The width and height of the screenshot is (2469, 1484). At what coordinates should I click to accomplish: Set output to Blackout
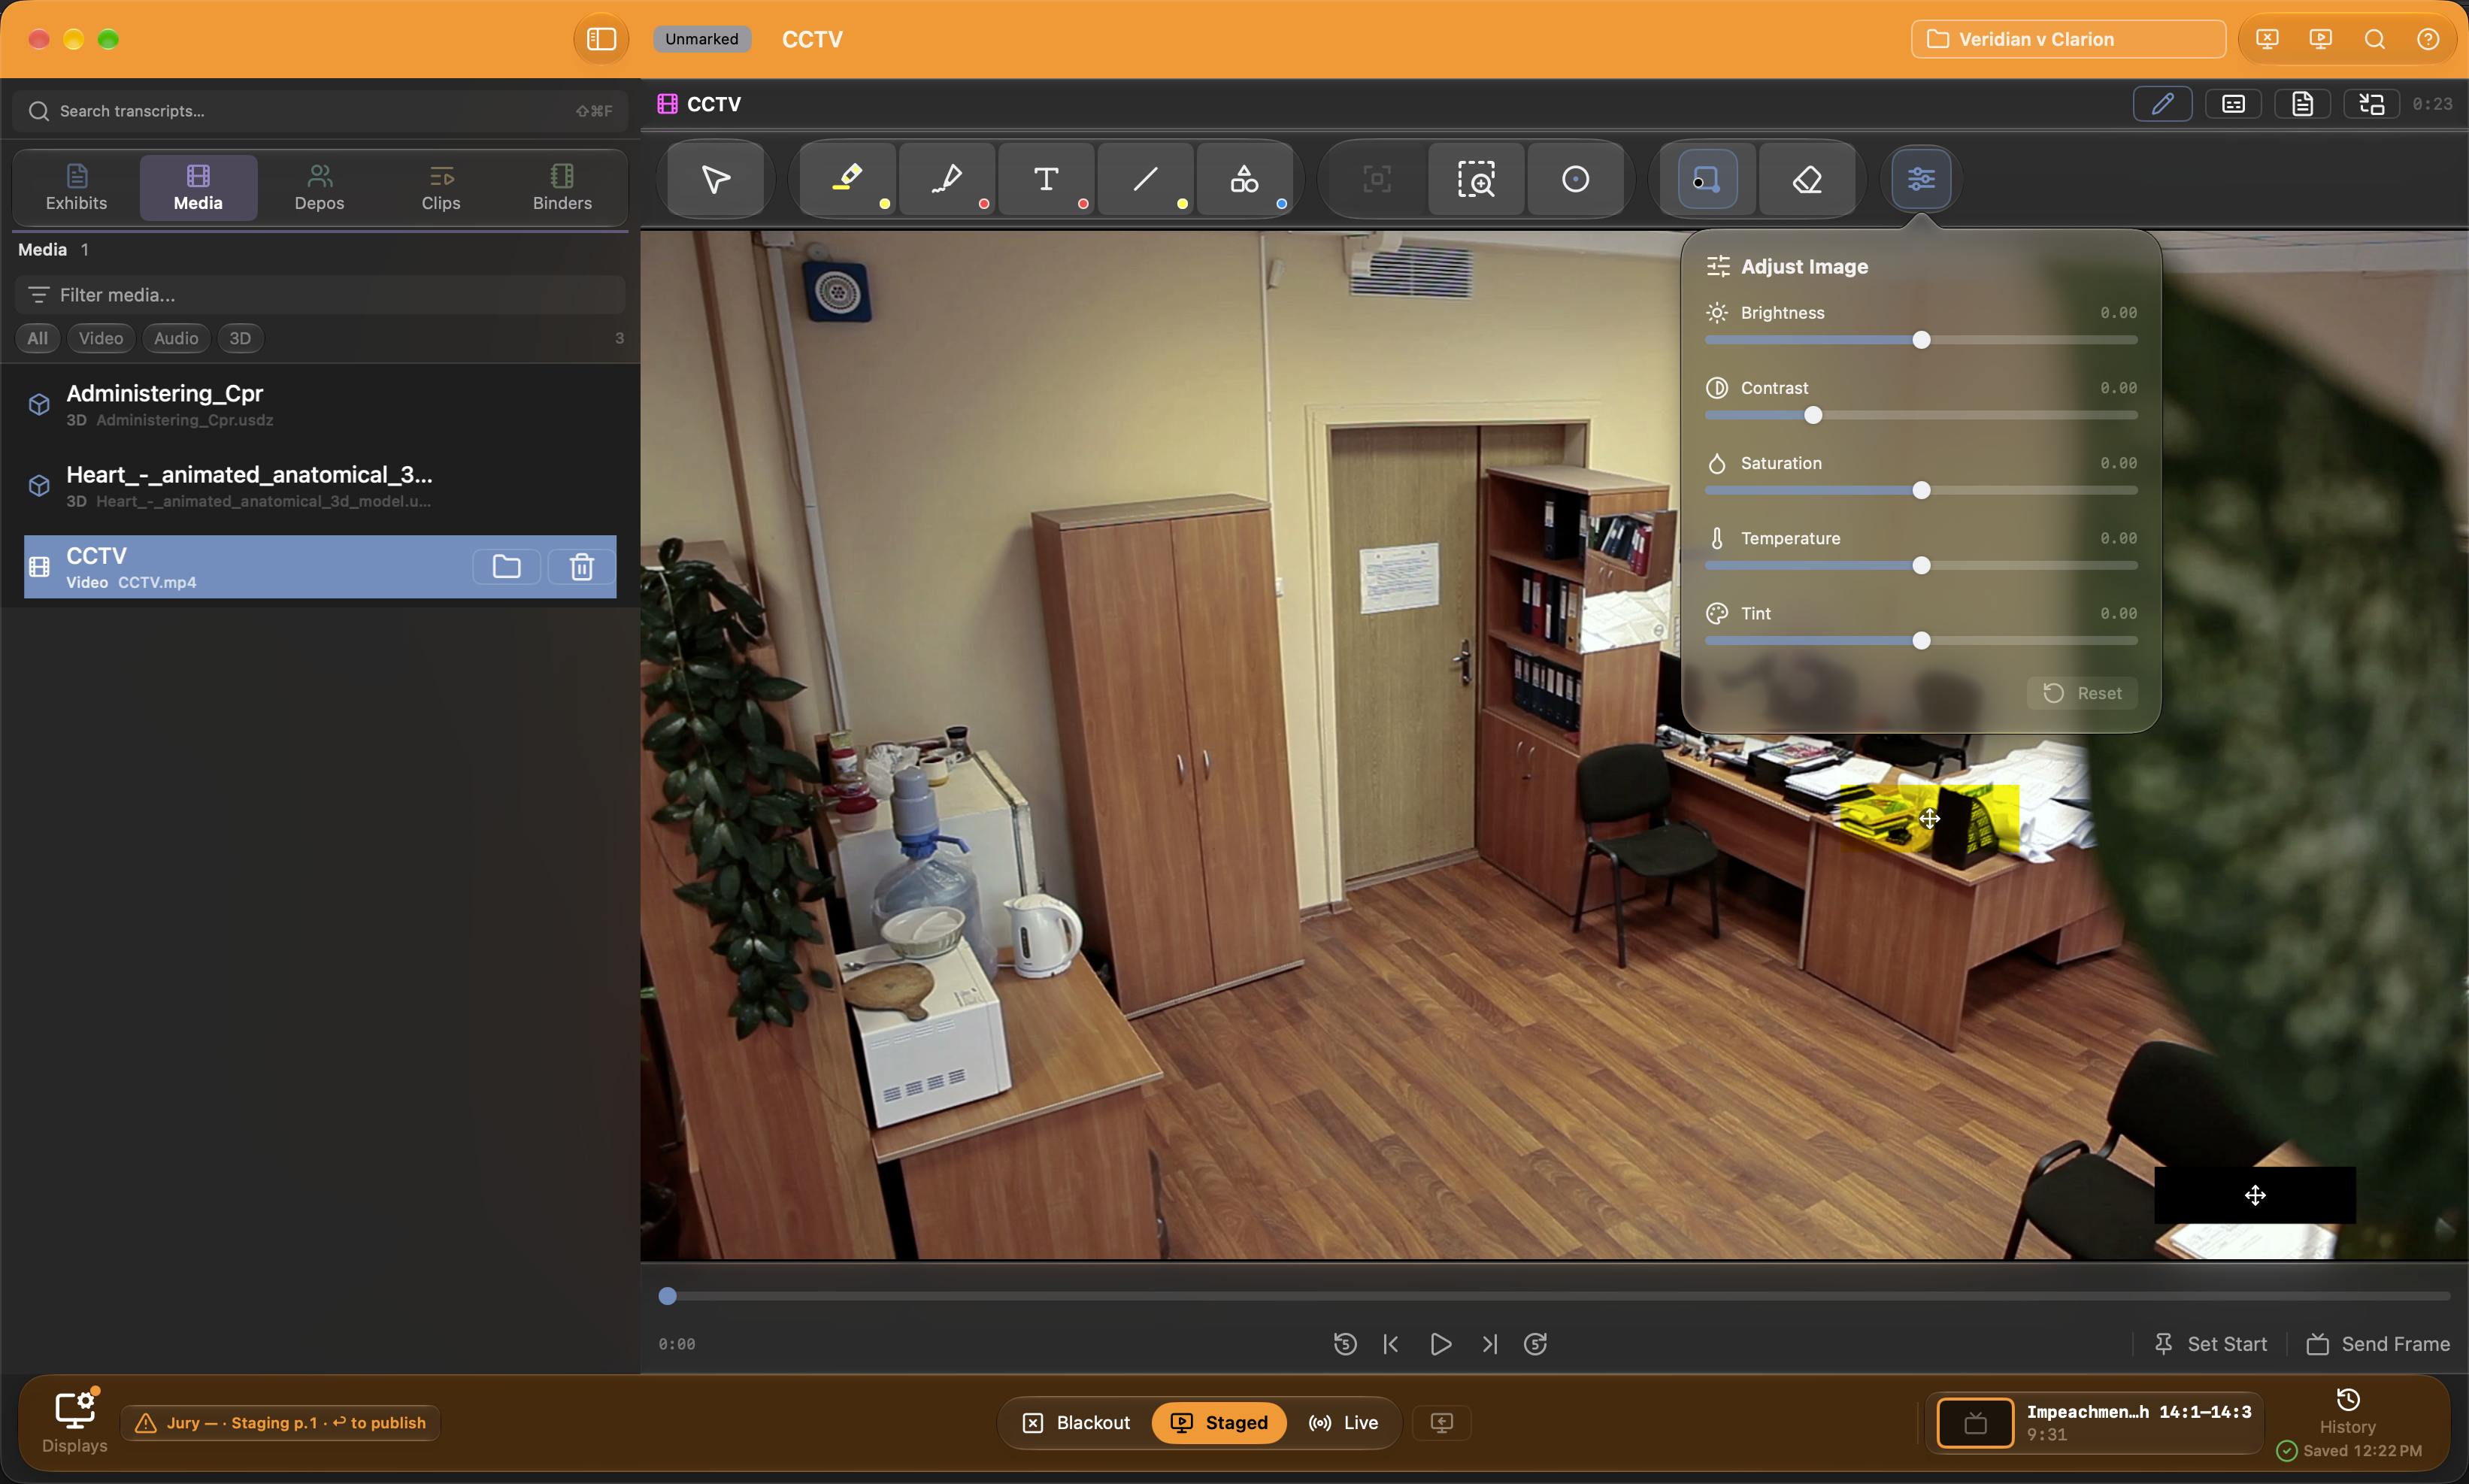(1077, 1422)
